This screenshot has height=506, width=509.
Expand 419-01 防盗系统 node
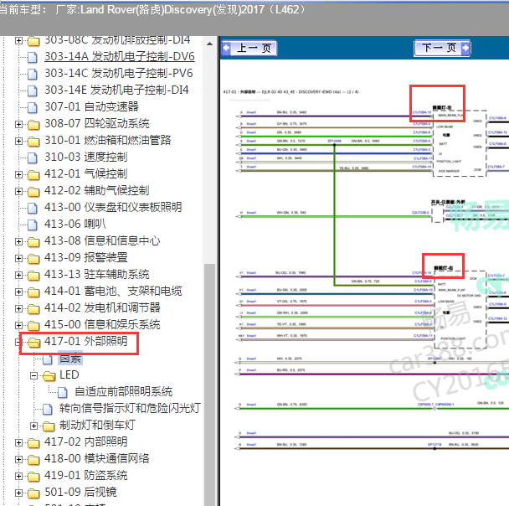(x=18, y=476)
